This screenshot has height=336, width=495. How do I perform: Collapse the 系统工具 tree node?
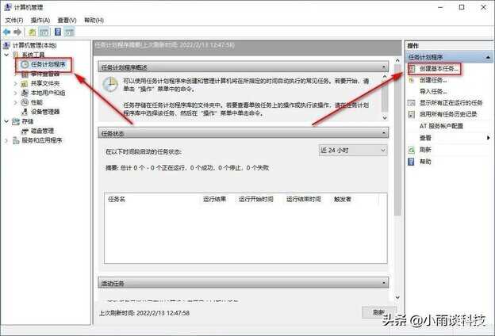(6, 55)
